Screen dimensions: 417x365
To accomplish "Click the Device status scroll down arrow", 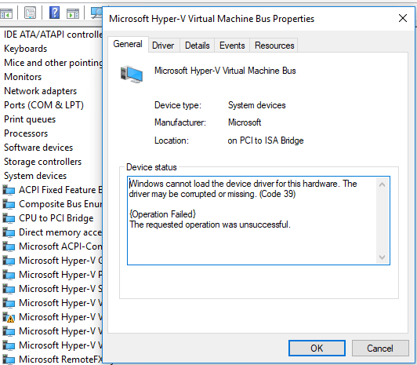I will 383,257.
